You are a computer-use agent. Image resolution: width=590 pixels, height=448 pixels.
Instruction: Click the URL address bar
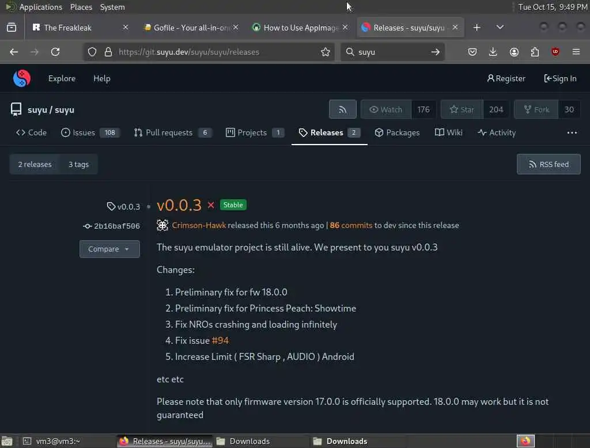coord(209,52)
